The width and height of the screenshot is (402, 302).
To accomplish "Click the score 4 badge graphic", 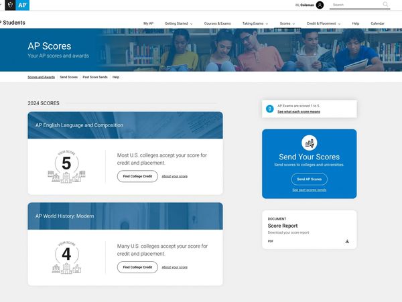I will 66,257.
